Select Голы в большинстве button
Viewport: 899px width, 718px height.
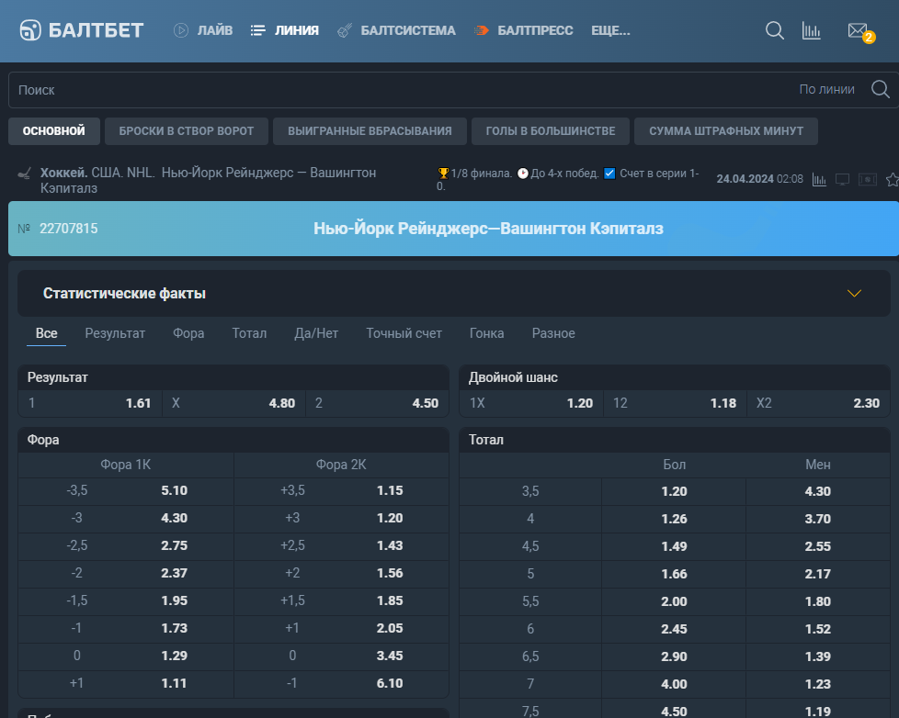click(x=551, y=131)
